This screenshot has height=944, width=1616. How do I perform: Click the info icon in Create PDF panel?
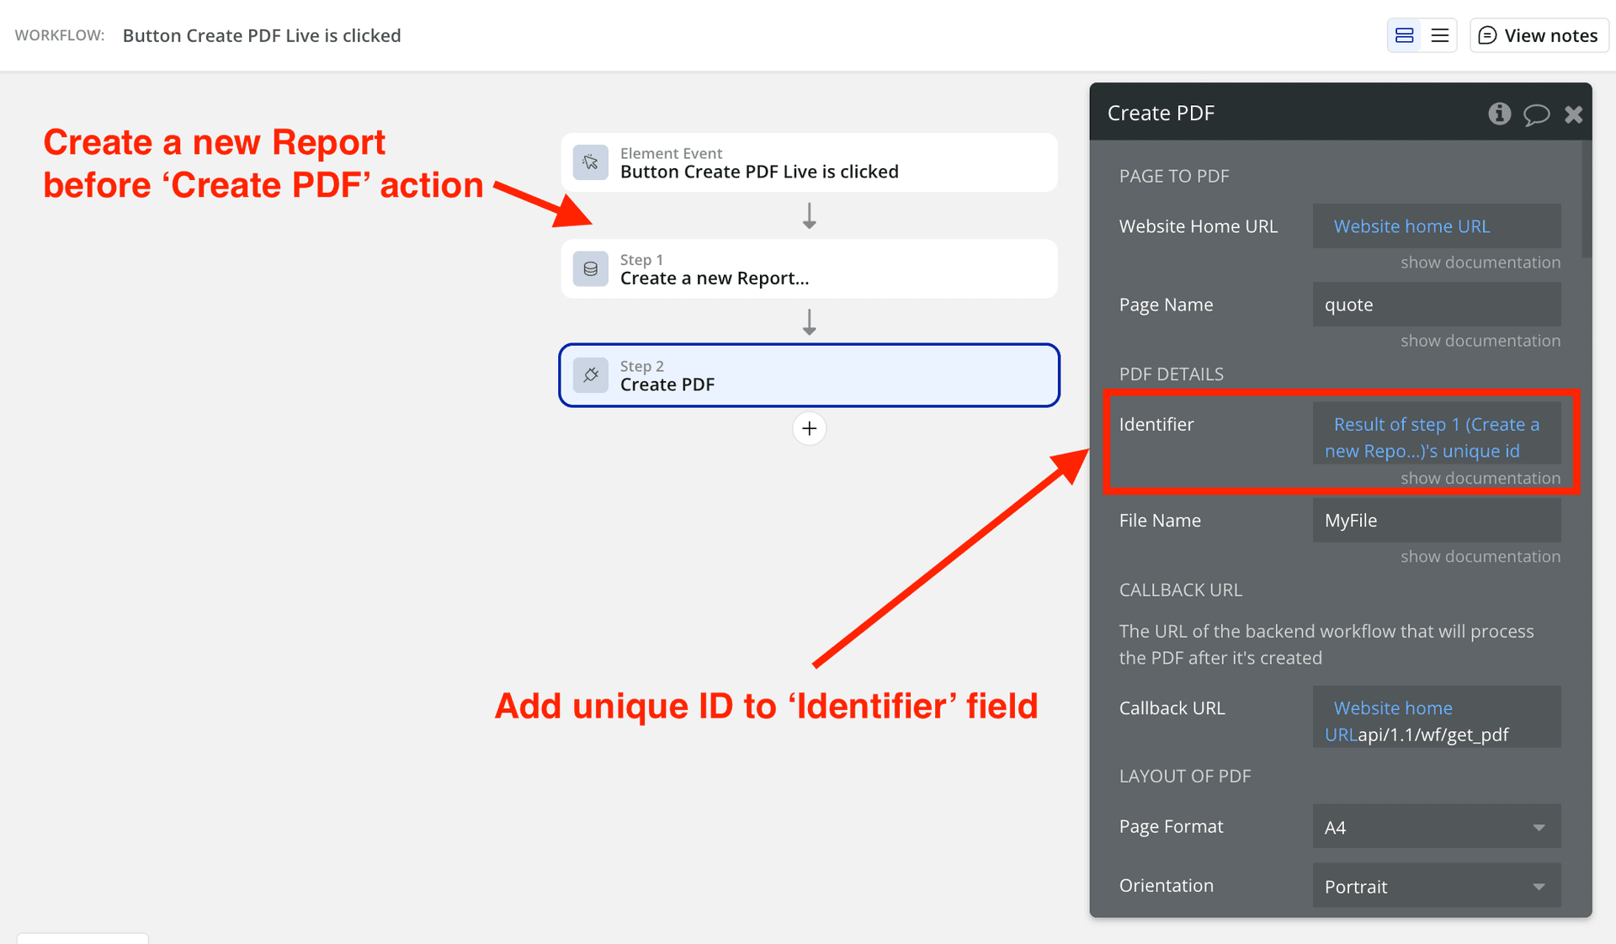click(1499, 114)
